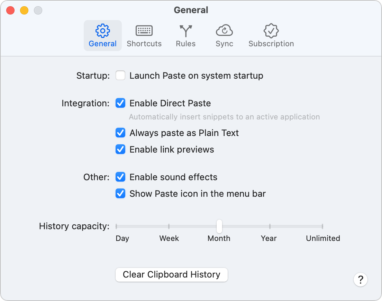The height and width of the screenshot is (301, 382).
Task: Open the Subscription badge icon
Action: [271, 31]
